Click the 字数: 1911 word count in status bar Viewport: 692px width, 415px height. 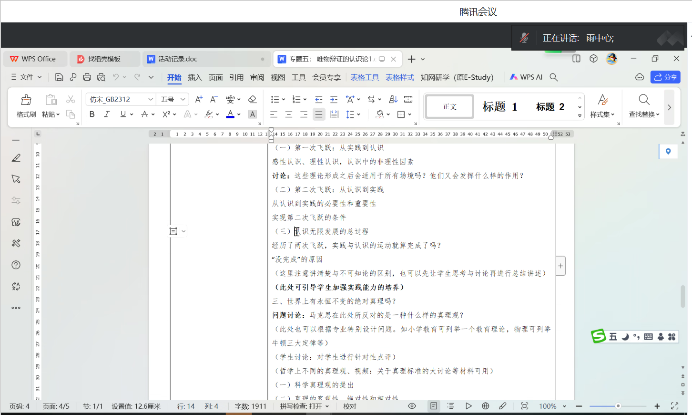pos(250,406)
